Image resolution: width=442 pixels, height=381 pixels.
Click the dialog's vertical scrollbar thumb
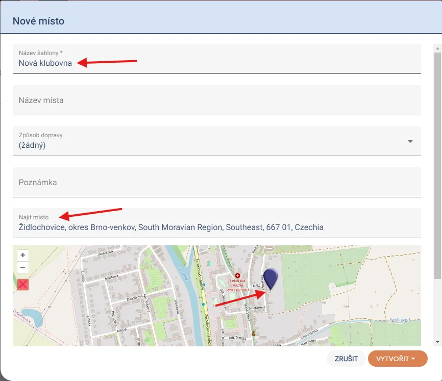[437, 166]
